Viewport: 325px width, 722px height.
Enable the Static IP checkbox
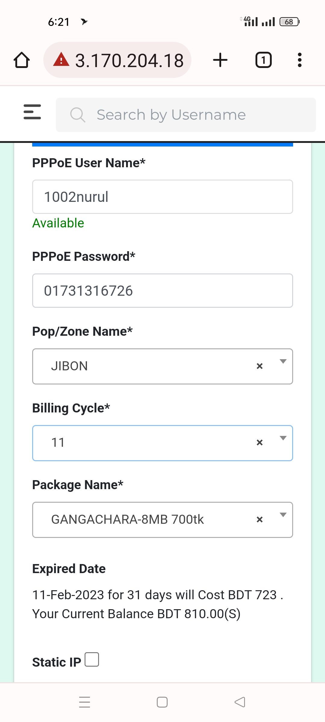coord(92,659)
